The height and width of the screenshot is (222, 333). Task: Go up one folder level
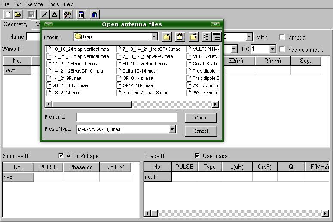(x=166, y=37)
